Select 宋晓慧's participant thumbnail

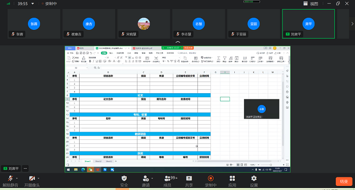pos(144,24)
